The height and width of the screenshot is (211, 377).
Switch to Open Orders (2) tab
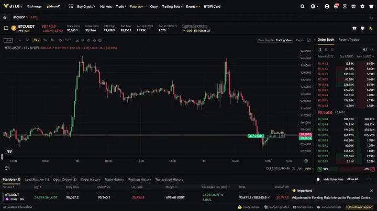point(65,179)
